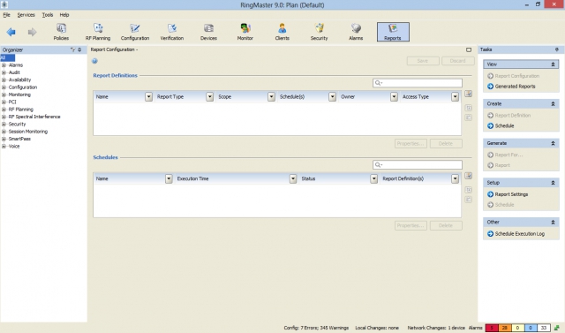The width and height of the screenshot is (565, 333).
Task: Click the red critical alarms counter
Action: [492, 328]
